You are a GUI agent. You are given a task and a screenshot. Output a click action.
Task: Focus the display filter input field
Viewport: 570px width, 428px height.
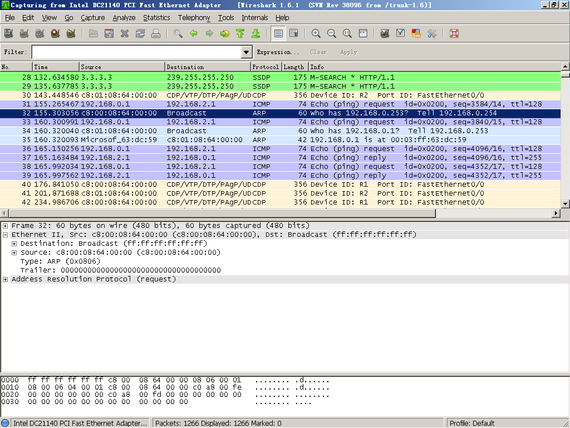(137, 52)
